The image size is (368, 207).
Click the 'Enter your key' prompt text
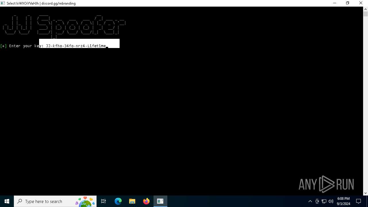(x=26, y=46)
